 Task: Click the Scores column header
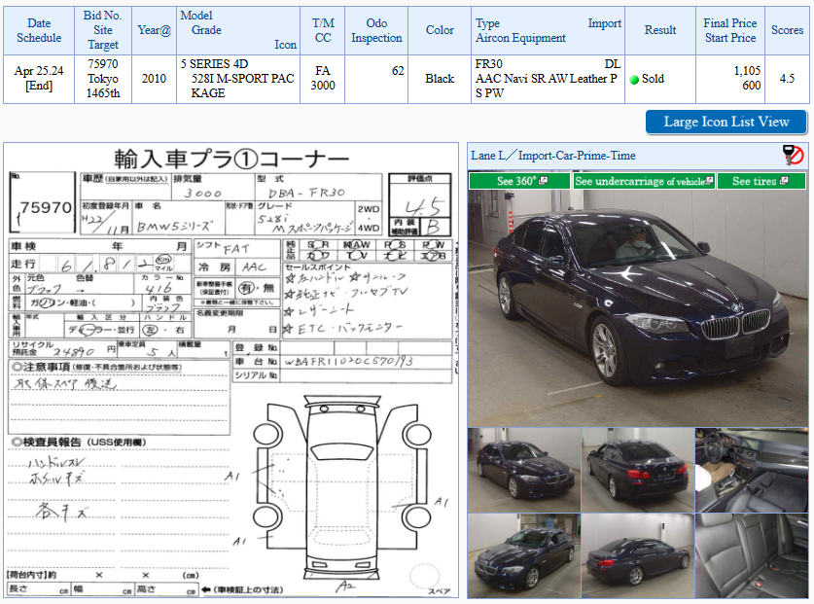tap(787, 30)
